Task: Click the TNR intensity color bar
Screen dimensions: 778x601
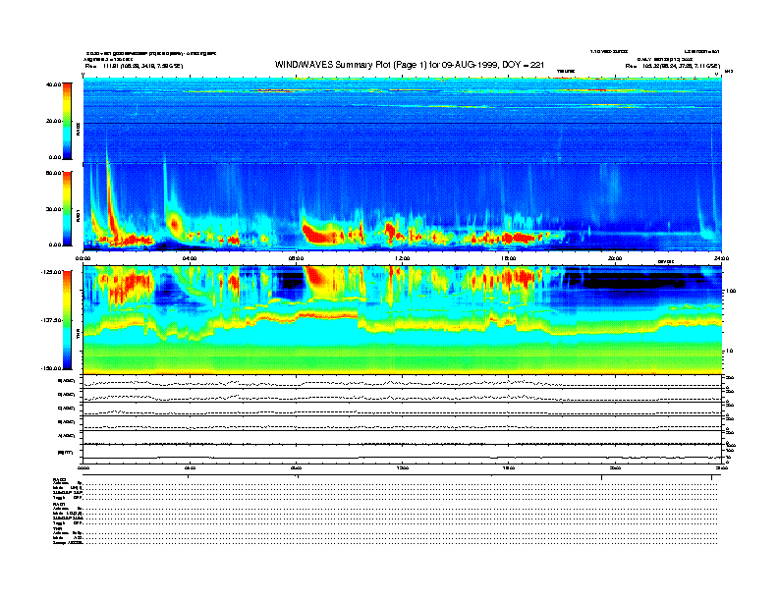Action: [x=67, y=320]
